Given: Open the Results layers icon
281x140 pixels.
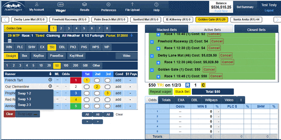Looking at the screenshot, I should (x=84, y=5).
